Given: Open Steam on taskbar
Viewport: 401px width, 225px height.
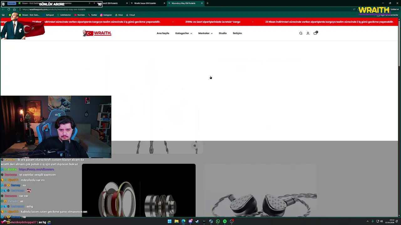Looking at the screenshot, I should tap(197, 221).
